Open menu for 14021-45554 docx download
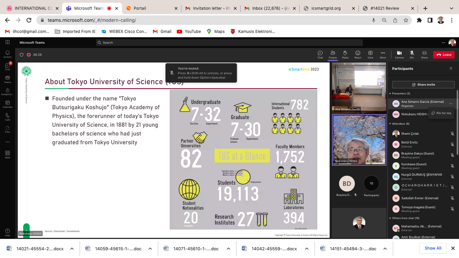Image resolution: width=459 pixels, height=258 pixels. tap(72, 249)
